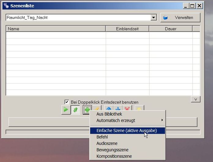Toggle Bei Doppelklick Einfadezeit benutzen checkbox

67,102
